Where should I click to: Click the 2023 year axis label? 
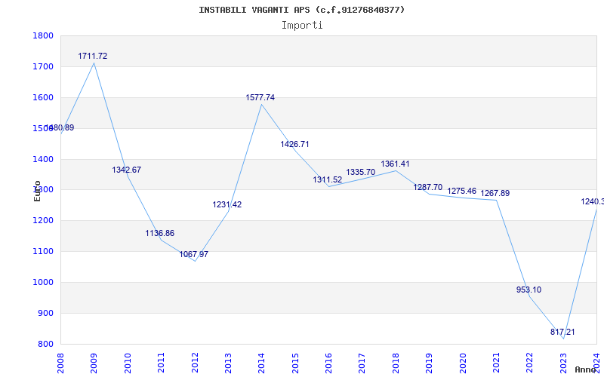[563, 363]
